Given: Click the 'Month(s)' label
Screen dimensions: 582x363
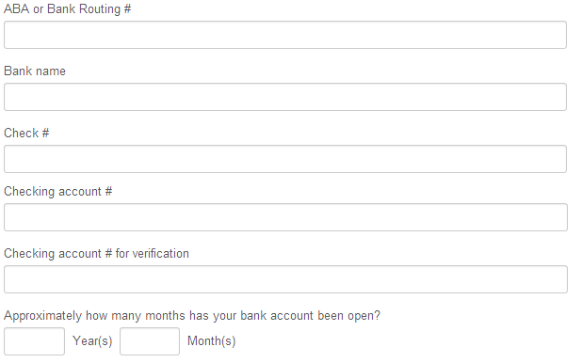Looking at the screenshot, I should (212, 340).
